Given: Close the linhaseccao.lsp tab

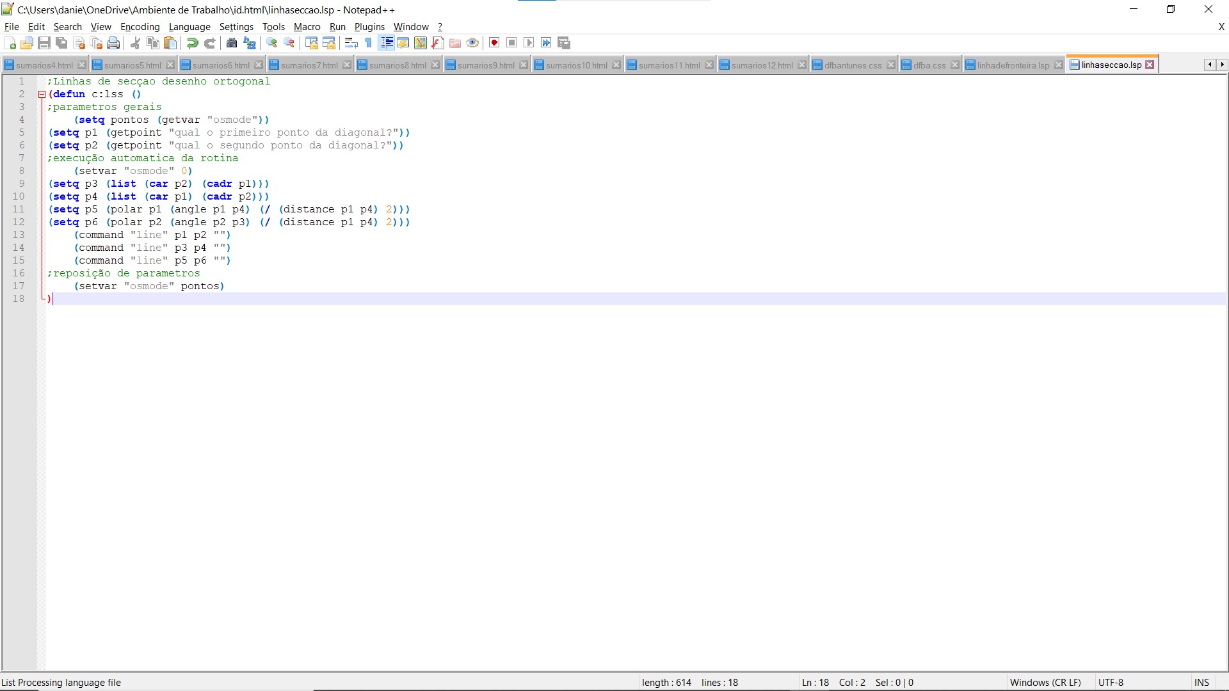Looking at the screenshot, I should pos(1150,65).
